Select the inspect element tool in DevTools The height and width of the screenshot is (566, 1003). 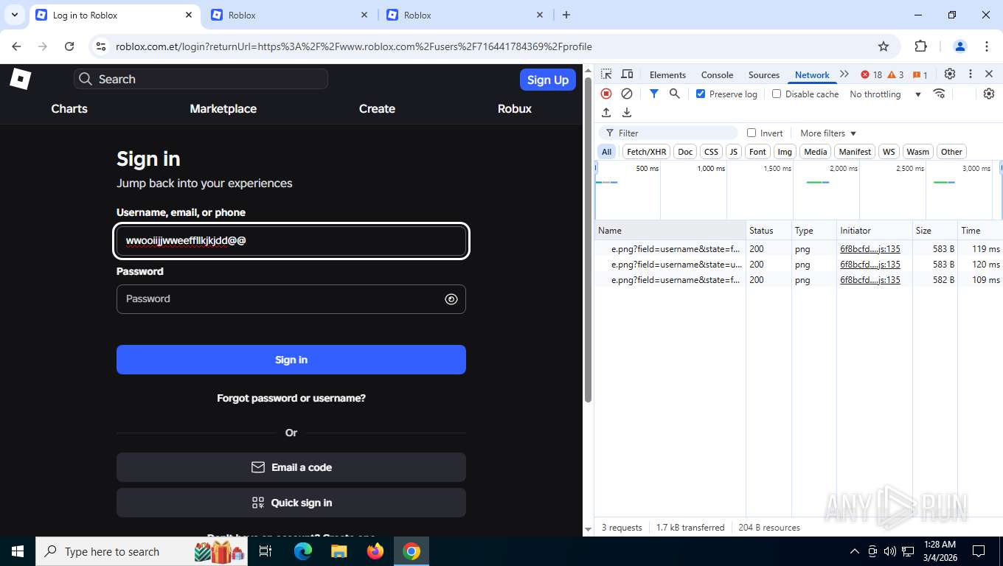click(x=606, y=74)
